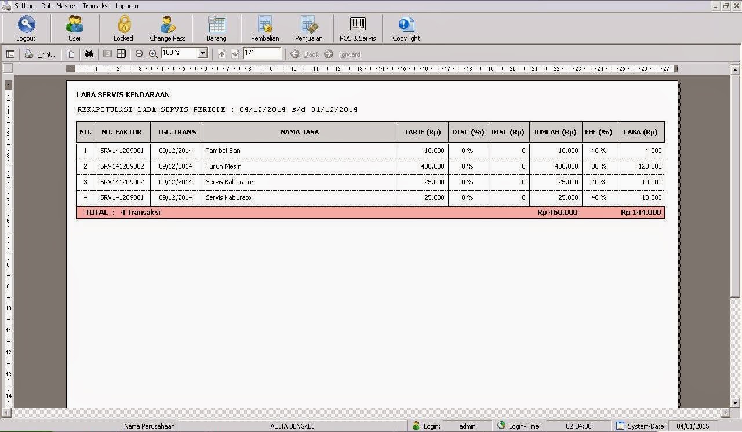Click the 120.000 laba value

click(649, 166)
